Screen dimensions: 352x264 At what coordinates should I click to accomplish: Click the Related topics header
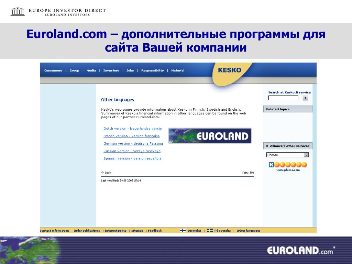[x=288, y=109]
